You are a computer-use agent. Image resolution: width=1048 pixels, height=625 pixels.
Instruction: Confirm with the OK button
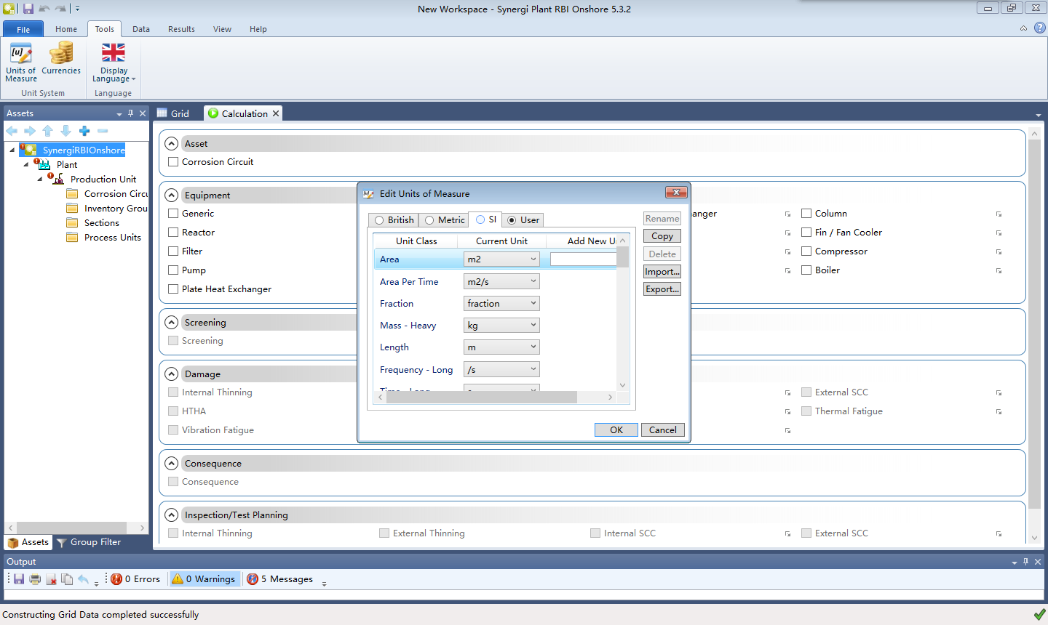point(616,430)
